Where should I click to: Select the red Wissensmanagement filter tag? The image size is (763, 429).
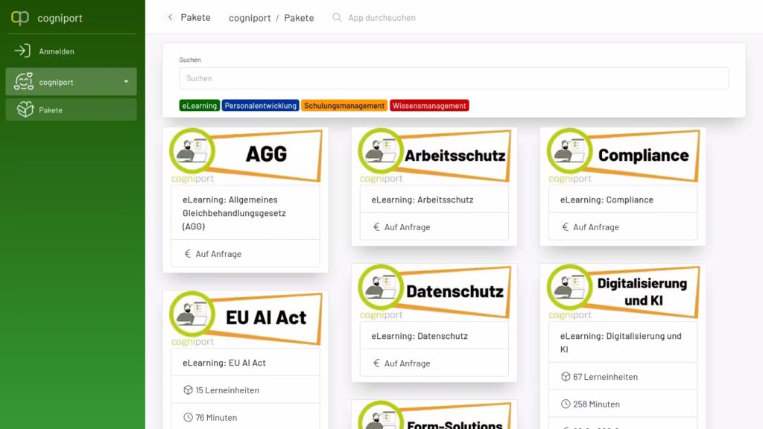[430, 106]
